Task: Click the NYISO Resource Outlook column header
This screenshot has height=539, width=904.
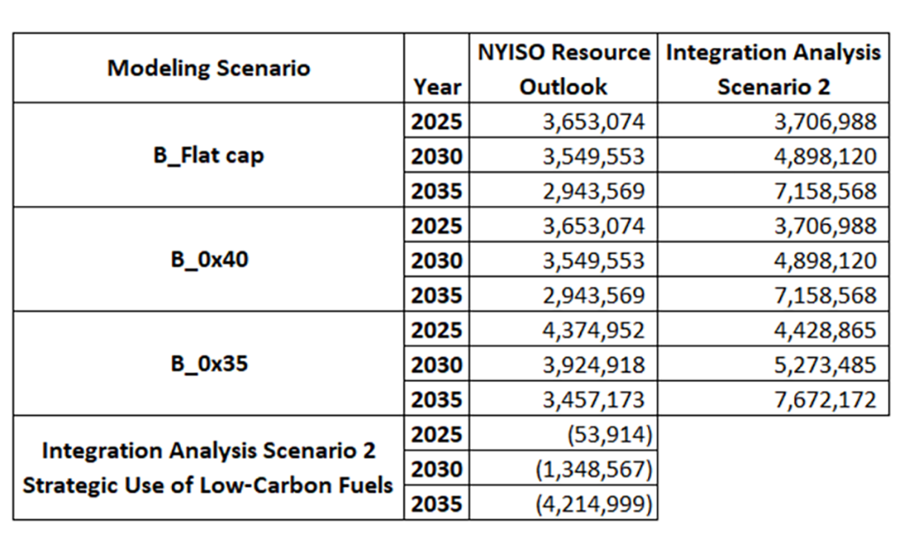Action: 563,69
